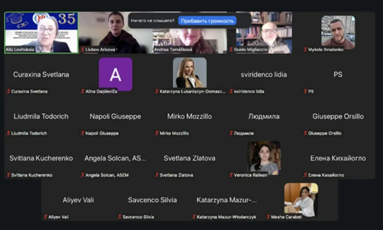383x230 pixels.
Task: Click muted mic icon next to Mykola Ihnatenko
Action: [305, 50]
